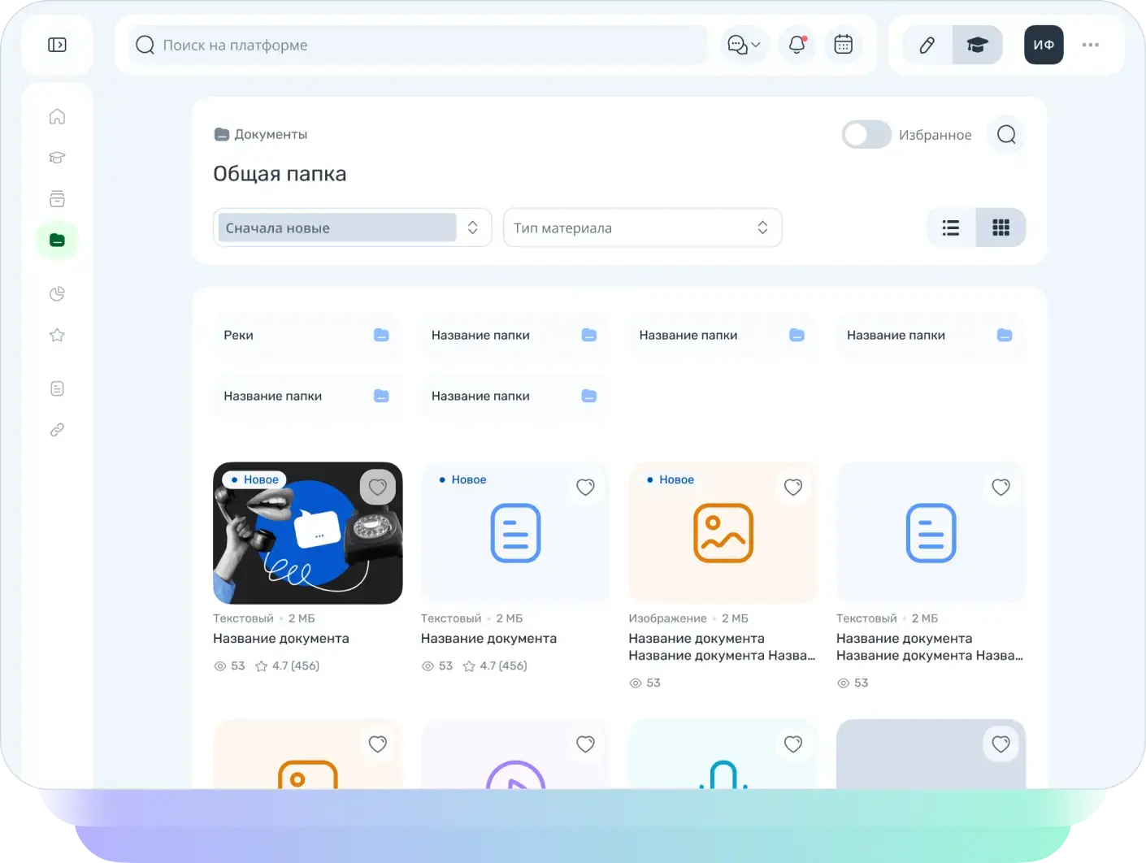Open the pie chart analytics icon

57,293
